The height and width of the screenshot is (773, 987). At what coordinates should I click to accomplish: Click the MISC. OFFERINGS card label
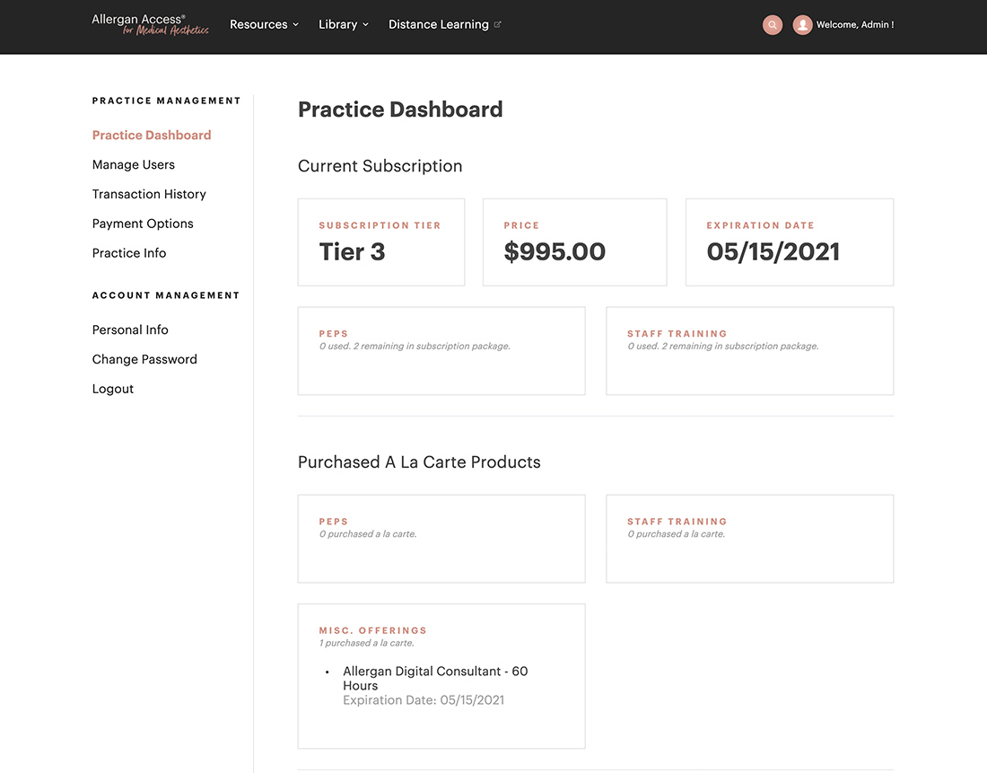(x=372, y=630)
